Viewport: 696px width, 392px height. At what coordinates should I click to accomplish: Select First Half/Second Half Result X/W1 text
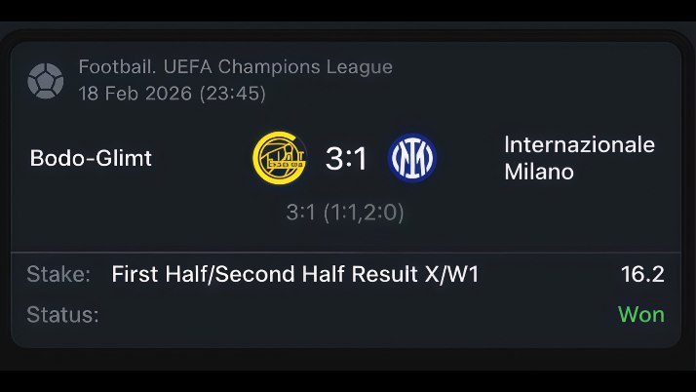coord(295,274)
